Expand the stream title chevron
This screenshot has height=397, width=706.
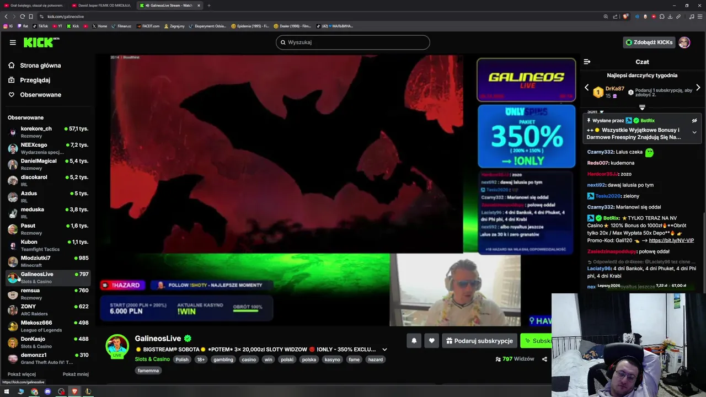pyautogui.click(x=384, y=350)
